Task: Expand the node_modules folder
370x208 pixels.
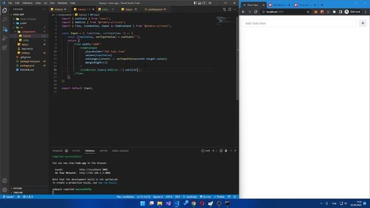Action: coord(28,19)
